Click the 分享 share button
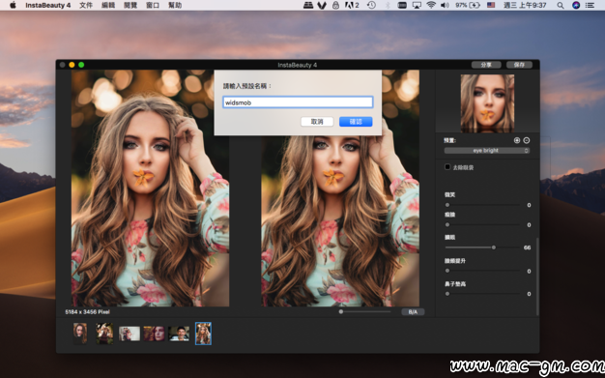Viewport: 605px width, 378px height. point(486,65)
